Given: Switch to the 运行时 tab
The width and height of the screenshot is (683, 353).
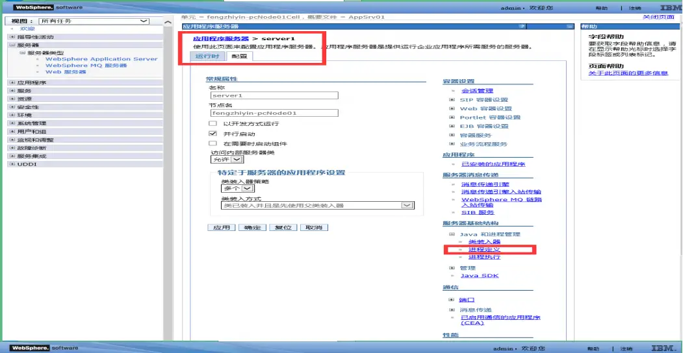Looking at the screenshot, I should 207,56.
